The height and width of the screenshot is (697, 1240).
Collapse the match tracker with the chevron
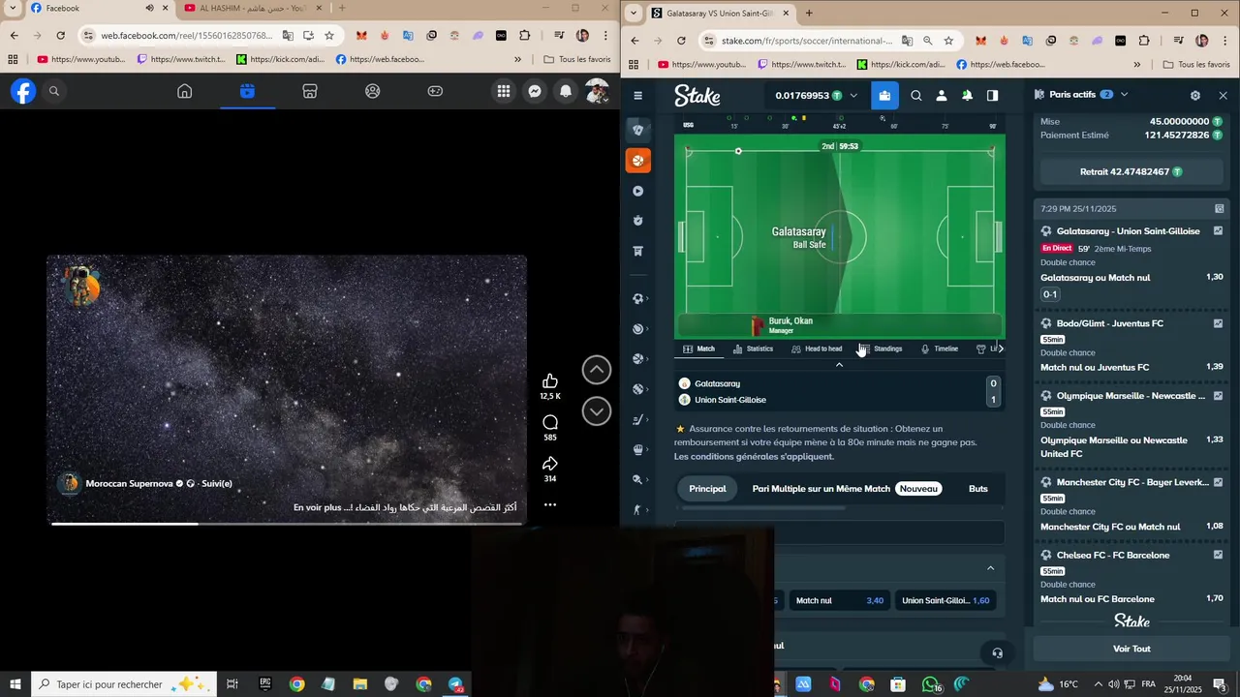pyautogui.click(x=839, y=365)
